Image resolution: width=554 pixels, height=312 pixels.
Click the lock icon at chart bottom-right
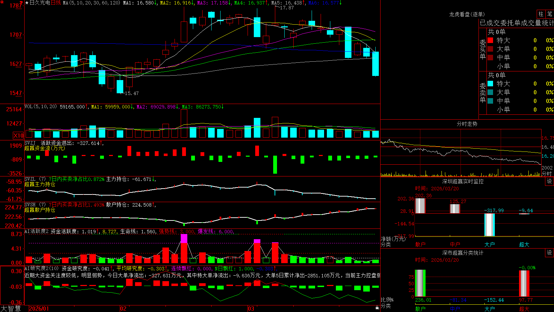point(377,307)
